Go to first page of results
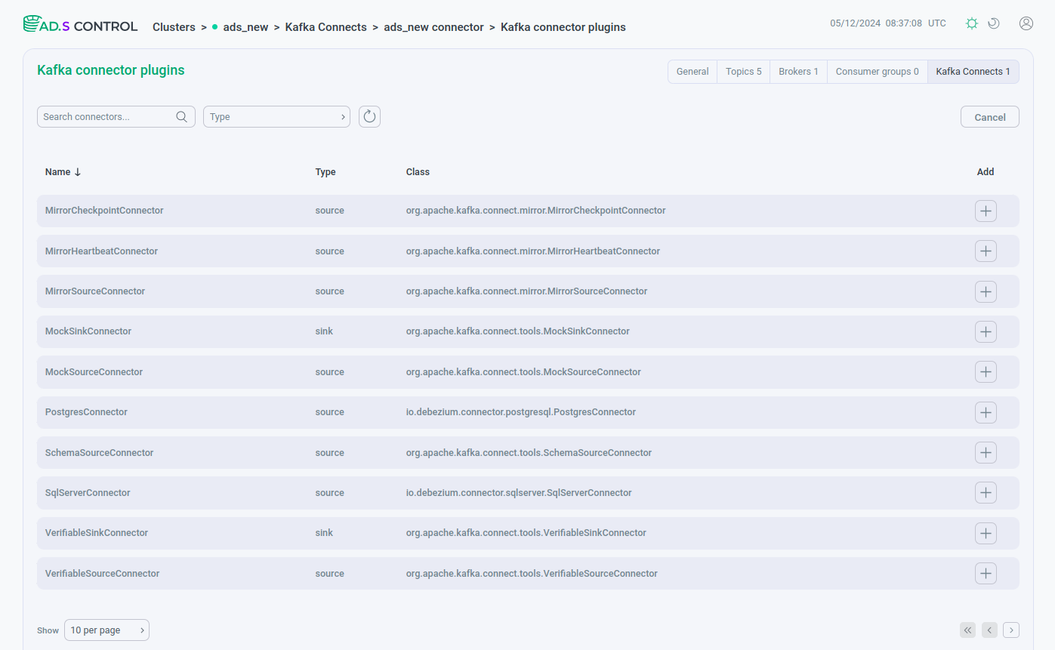The width and height of the screenshot is (1055, 650). [967, 630]
